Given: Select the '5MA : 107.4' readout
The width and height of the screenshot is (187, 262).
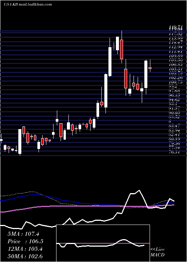Looking at the screenshot, I should pyautogui.click(x=23, y=234).
